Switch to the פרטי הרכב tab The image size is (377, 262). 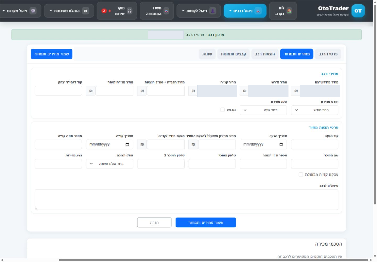click(328, 54)
